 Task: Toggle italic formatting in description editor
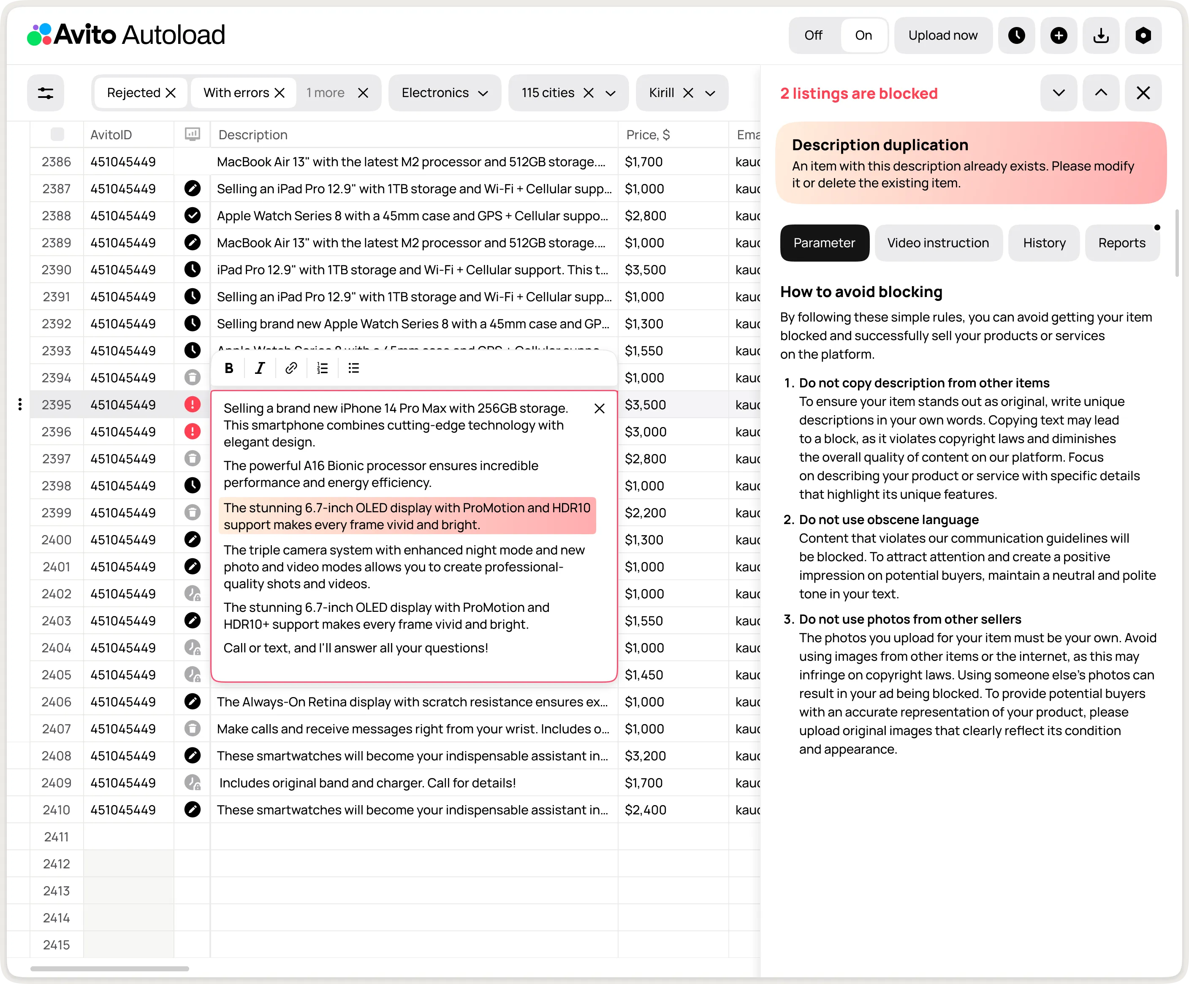click(x=260, y=368)
